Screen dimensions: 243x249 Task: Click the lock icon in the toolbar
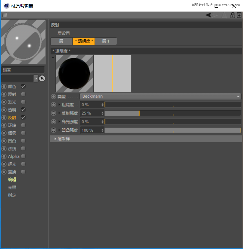click(233, 15)
